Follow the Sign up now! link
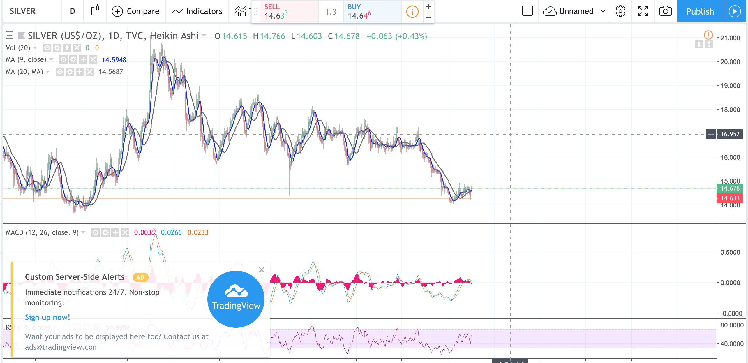 pyautogui.click(x=47, y=317)
